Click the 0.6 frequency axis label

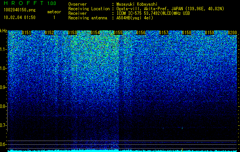click(x=3, y=144)
